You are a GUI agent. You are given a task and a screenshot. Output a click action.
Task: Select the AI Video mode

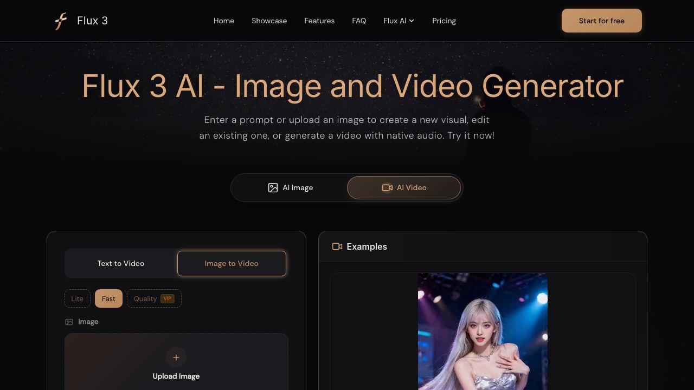pos(404,187)
